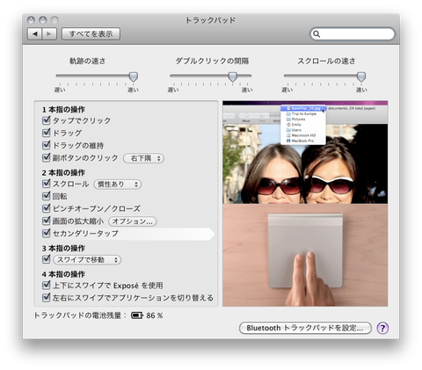
Task: Toggle 副ボタンのクリック checkbox
Action: [x=47, y=157]
